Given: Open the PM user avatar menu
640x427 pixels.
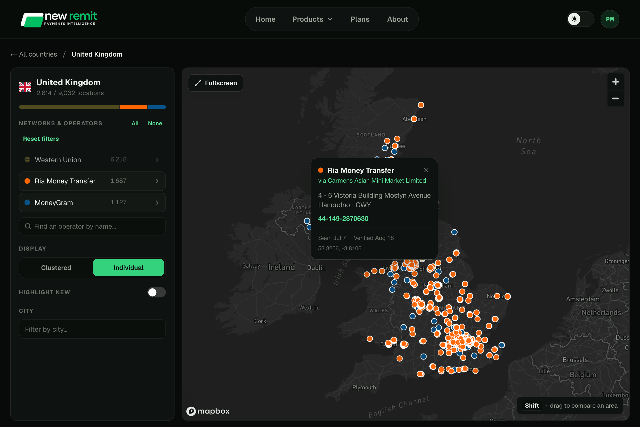Looking at the screenshot, I should click(x=610, y=19).
